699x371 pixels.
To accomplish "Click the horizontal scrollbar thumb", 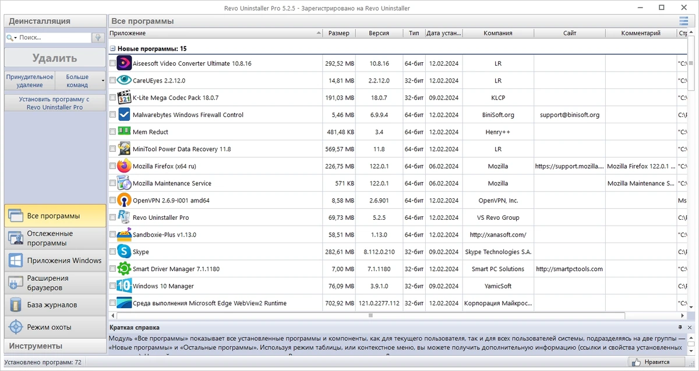I will tap(370, 316).
